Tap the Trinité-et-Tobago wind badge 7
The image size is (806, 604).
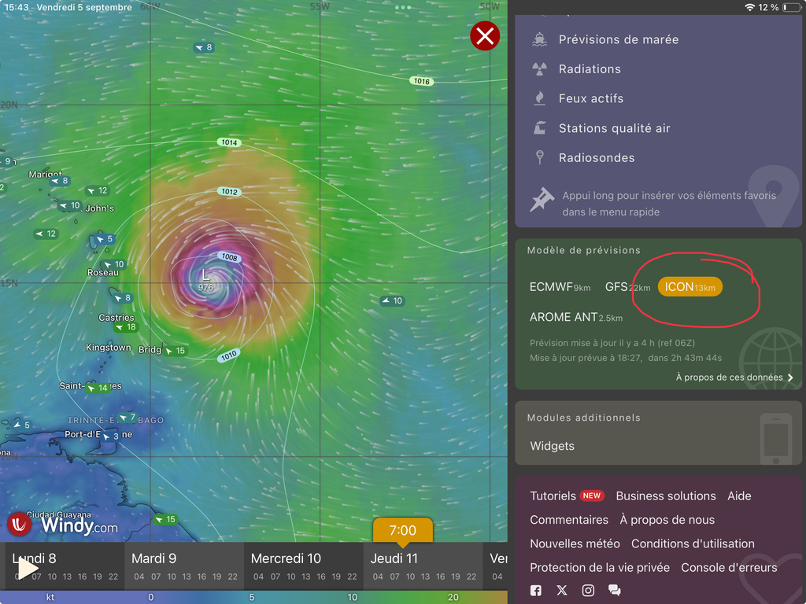click(x=128, y=418)
